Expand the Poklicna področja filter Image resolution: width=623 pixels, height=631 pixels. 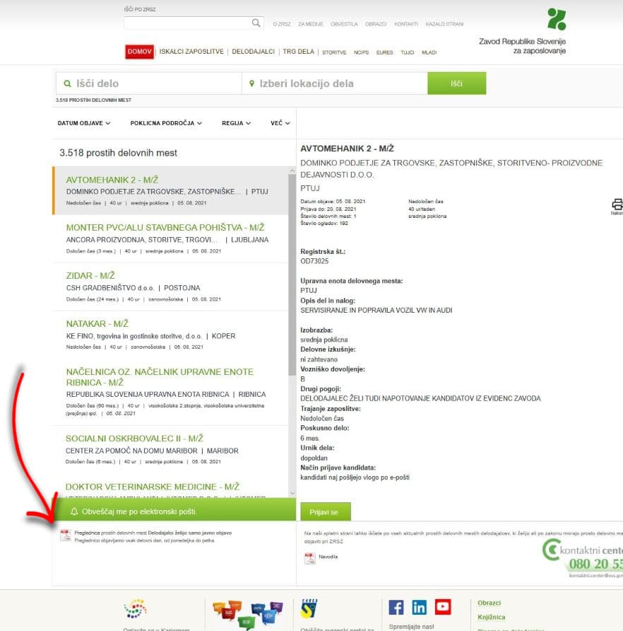click(166, 123)
